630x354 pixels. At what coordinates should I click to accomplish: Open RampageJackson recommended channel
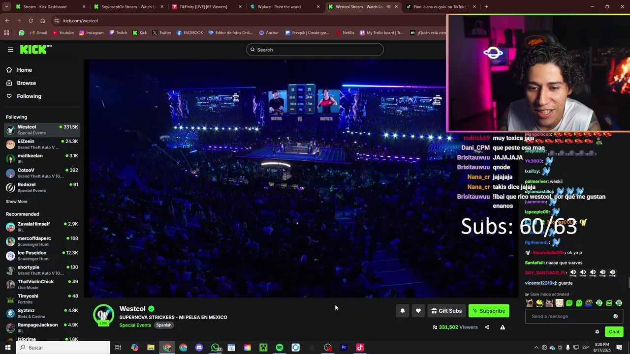pos(42,327)
